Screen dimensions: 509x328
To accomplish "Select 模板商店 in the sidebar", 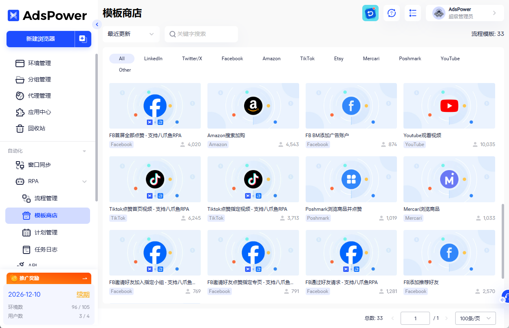I will point(48,215).
